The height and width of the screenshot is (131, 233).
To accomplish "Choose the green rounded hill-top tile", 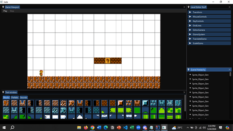I will (162, 110).
